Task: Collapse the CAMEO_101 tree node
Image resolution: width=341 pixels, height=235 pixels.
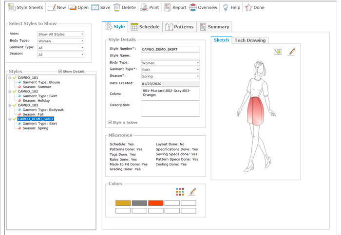Action: pyautogui.click(x=10, y=78)
